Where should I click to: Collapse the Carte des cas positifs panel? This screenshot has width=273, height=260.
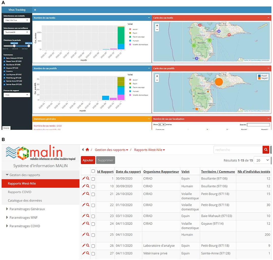click(268, 68)
